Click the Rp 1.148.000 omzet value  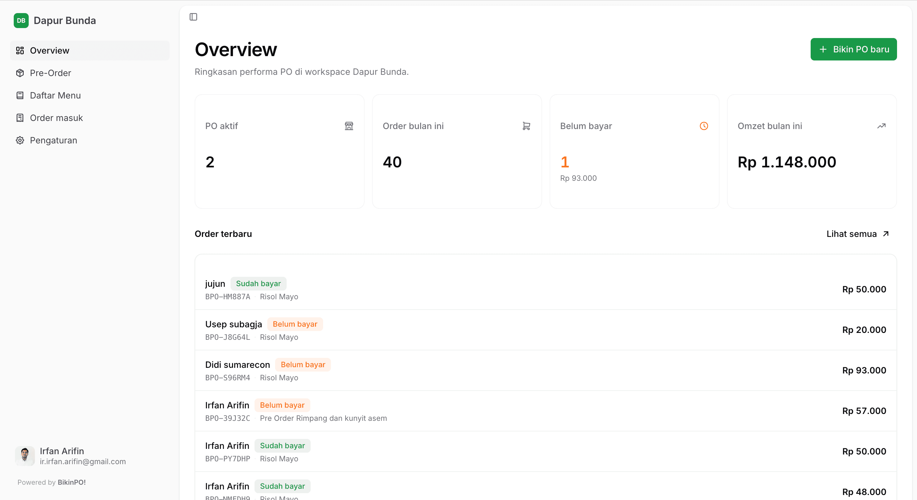tap(787, 162)
